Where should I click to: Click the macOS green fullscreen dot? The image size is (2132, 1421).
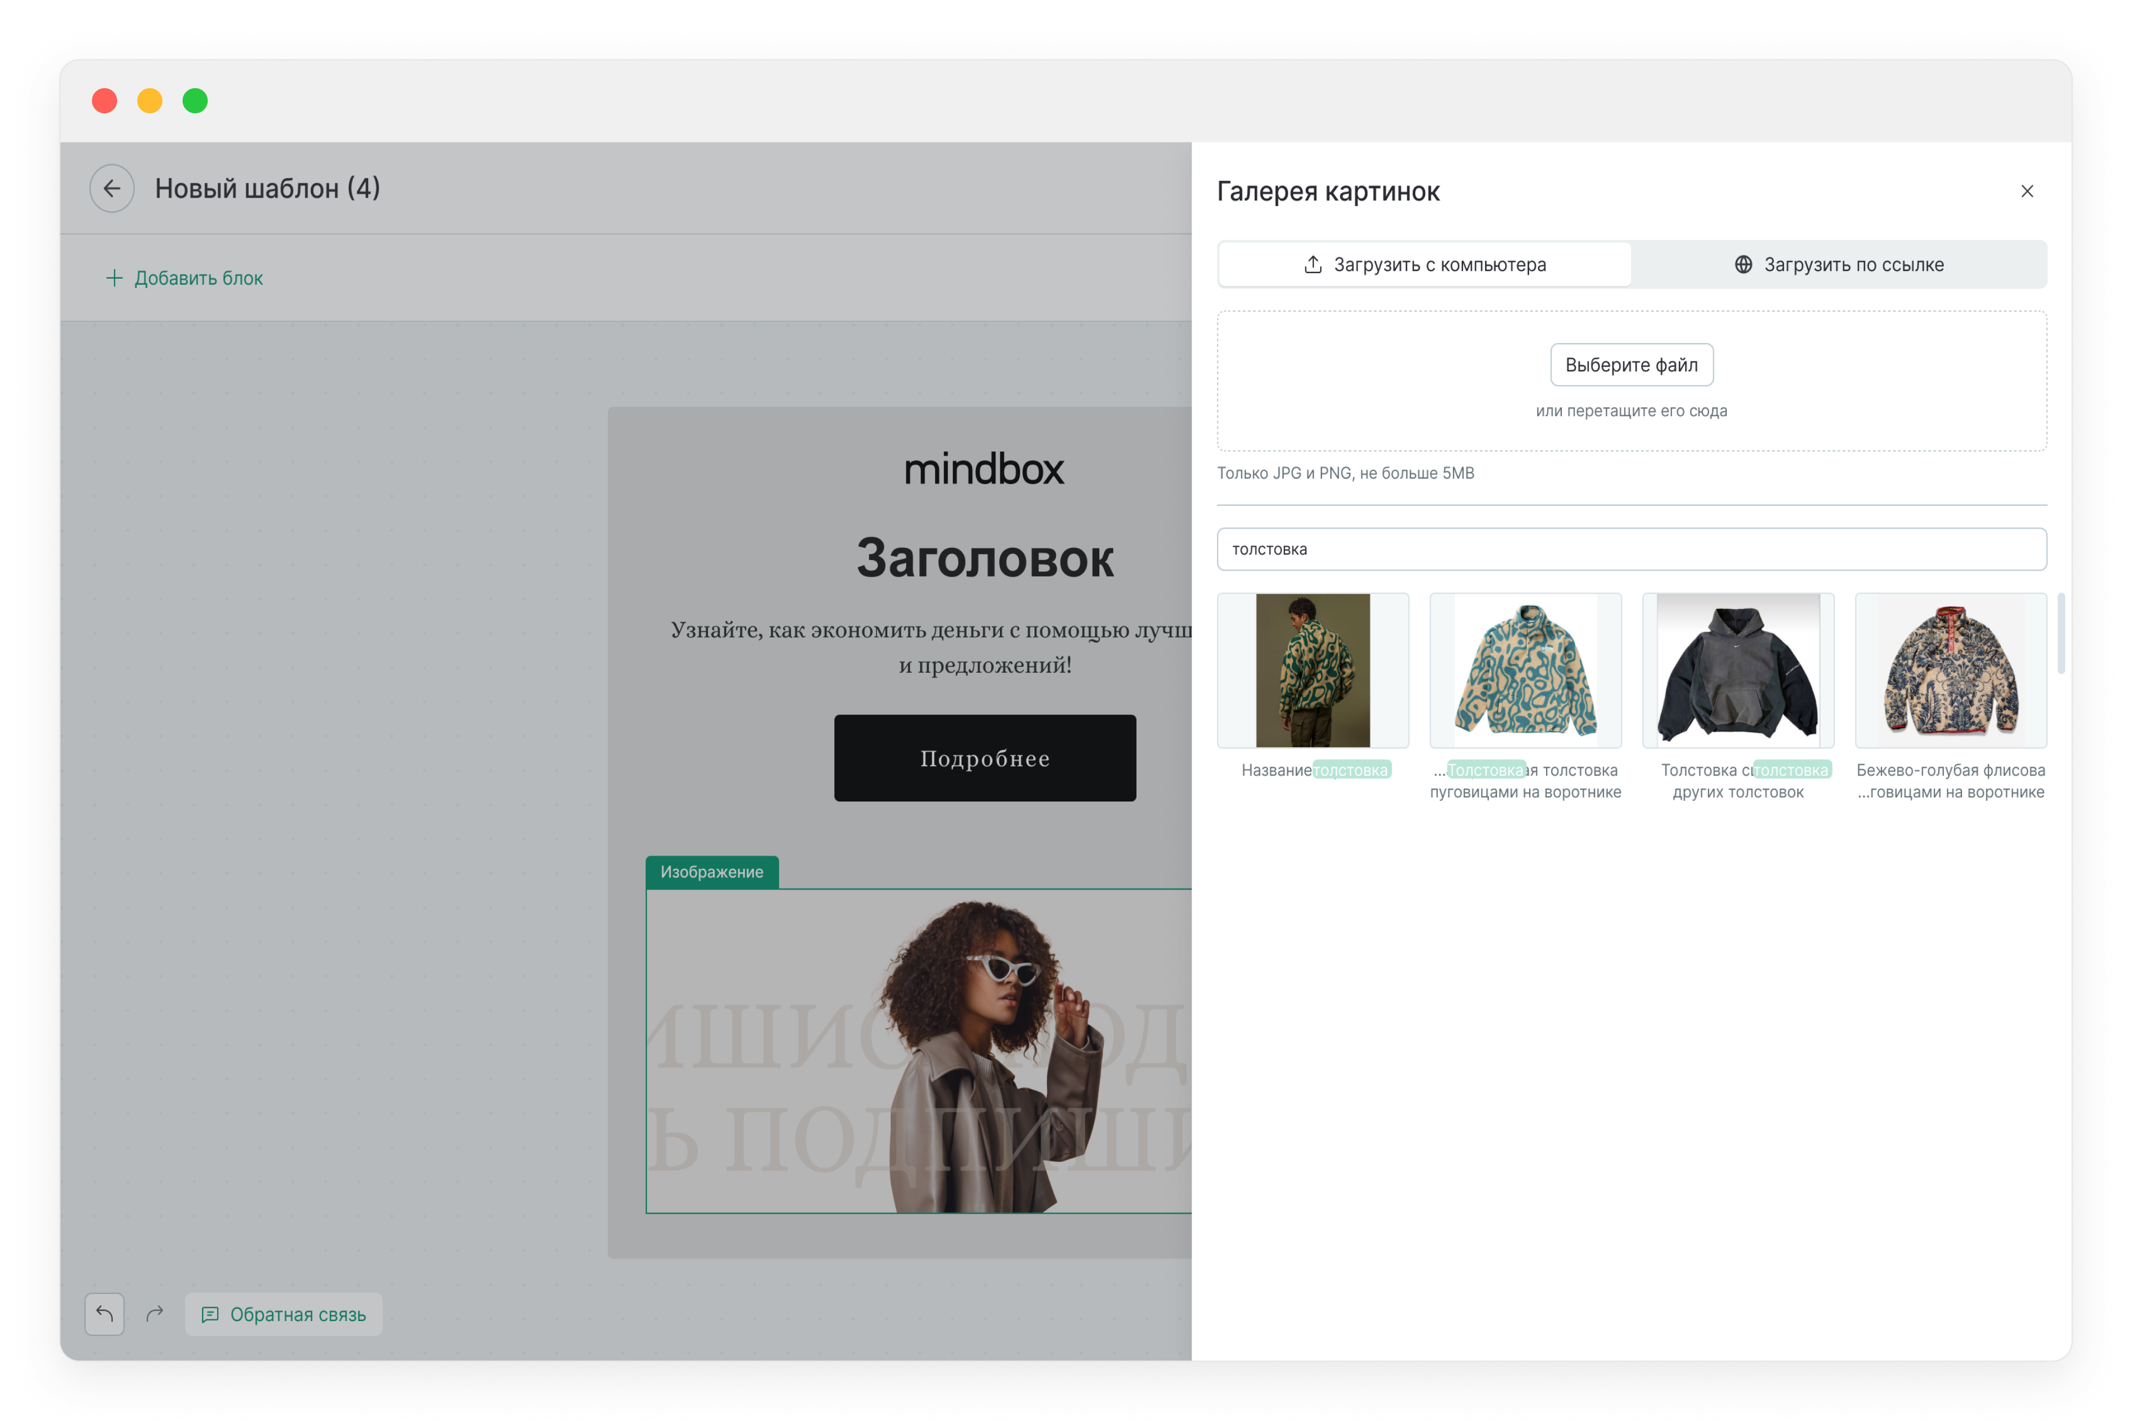click(195, 100)
